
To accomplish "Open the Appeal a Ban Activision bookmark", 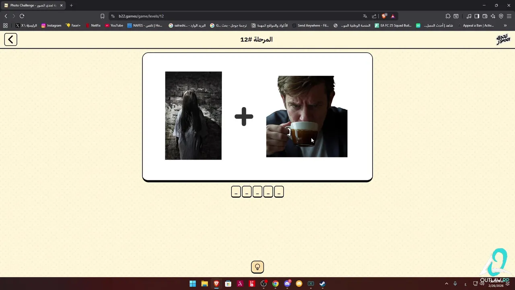I will click(x=476, y=25).
